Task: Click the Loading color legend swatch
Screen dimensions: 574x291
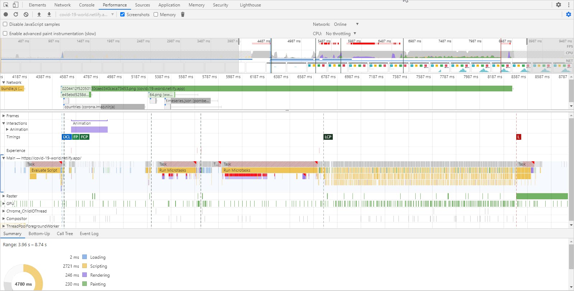Action: (x=85, y=257)
